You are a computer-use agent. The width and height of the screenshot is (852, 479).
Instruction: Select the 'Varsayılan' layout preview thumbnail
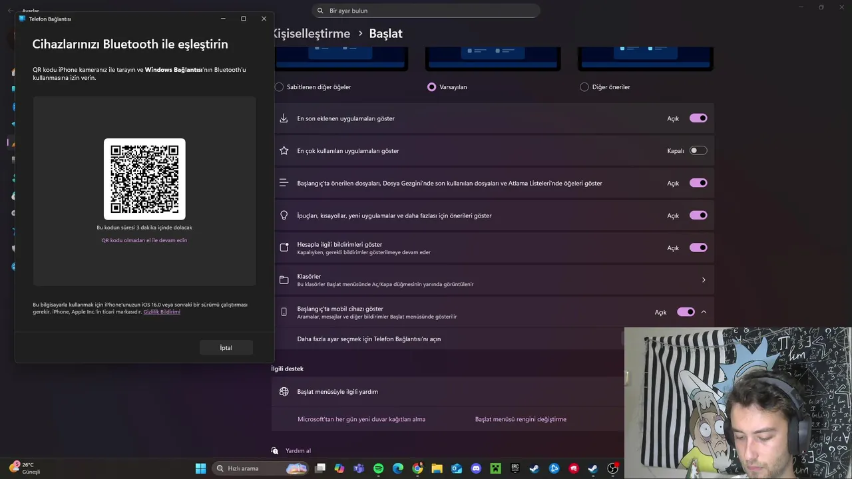click(493, 59)
